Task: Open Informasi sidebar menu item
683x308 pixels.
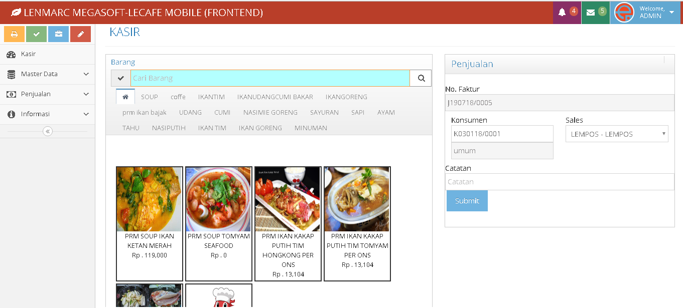Action: pyautogui.click(x=48, y=114)
